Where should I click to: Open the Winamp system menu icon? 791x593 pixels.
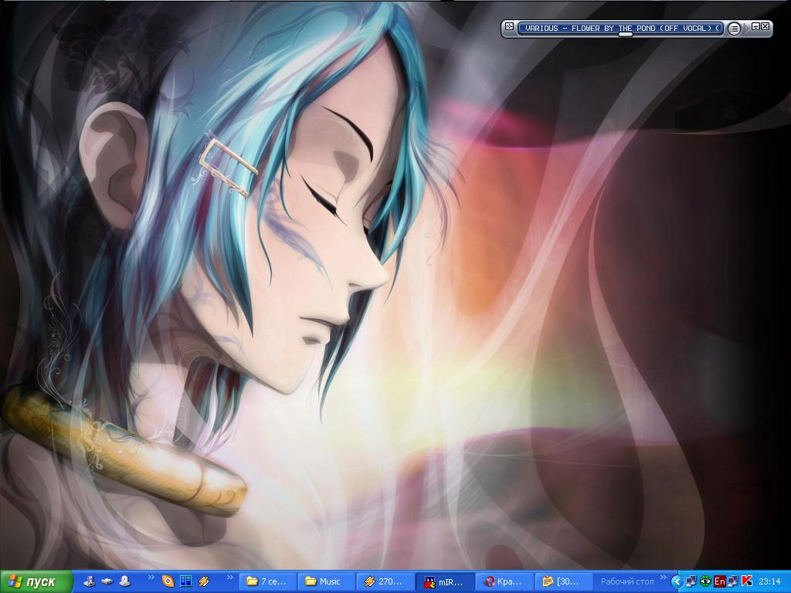click(x=510, y=27)
